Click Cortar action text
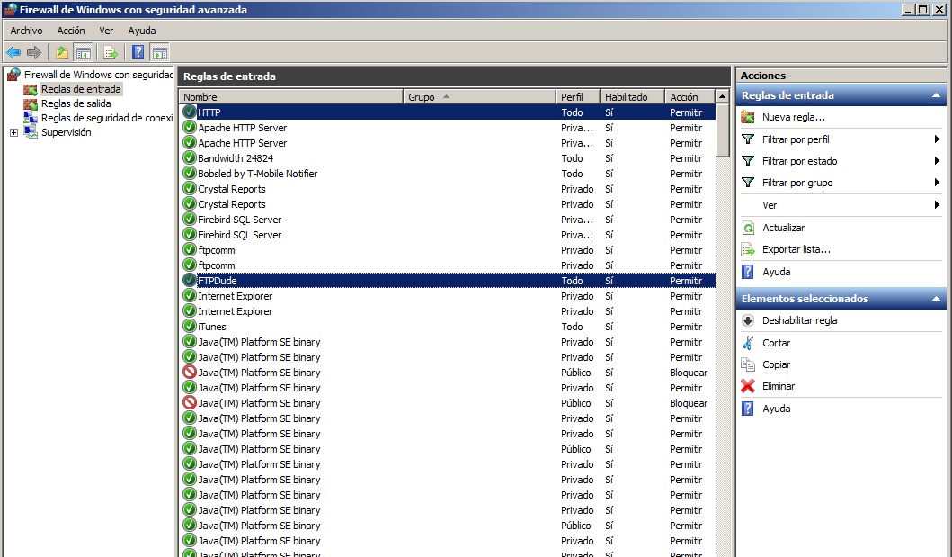Viewport: 952px width, 557px height. (777, 343)
